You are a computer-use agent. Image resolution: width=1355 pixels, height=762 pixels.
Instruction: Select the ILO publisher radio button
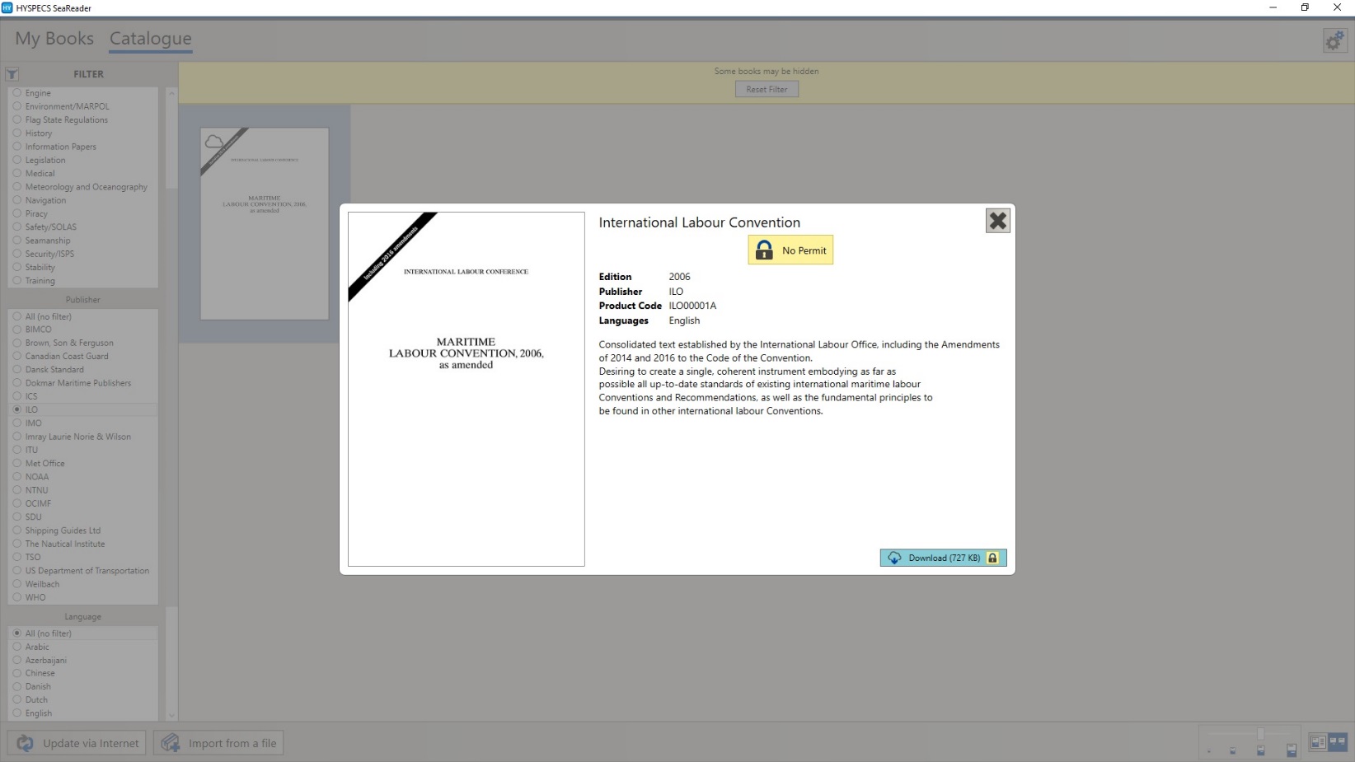(16, 409)
